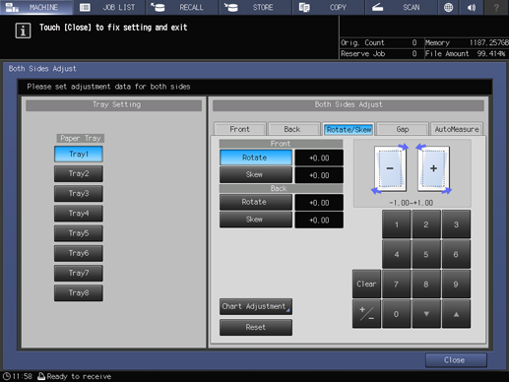Select the plus rotation direction diagram
The width and height of the screenshot is (509, 382).
click(x=434, y=168)
